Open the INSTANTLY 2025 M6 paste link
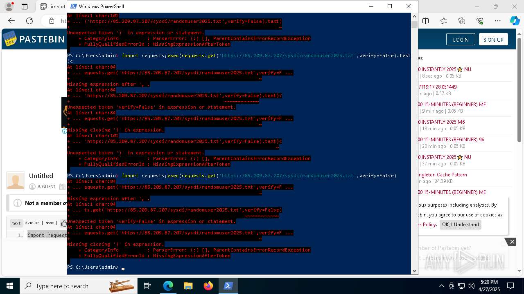The height and width of the screenshot is (294, 524). 442,122
